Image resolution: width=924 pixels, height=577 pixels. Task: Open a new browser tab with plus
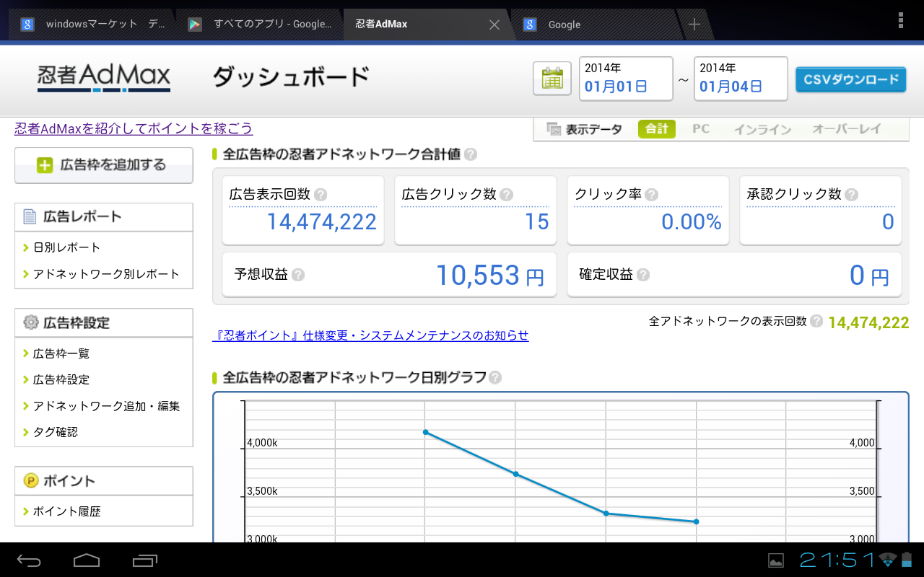click(x=694, y=25)
